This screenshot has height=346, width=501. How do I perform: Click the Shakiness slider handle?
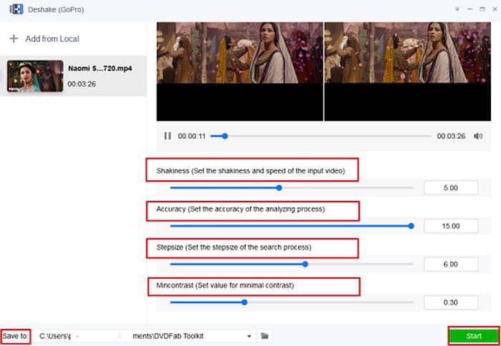point(279,188)
